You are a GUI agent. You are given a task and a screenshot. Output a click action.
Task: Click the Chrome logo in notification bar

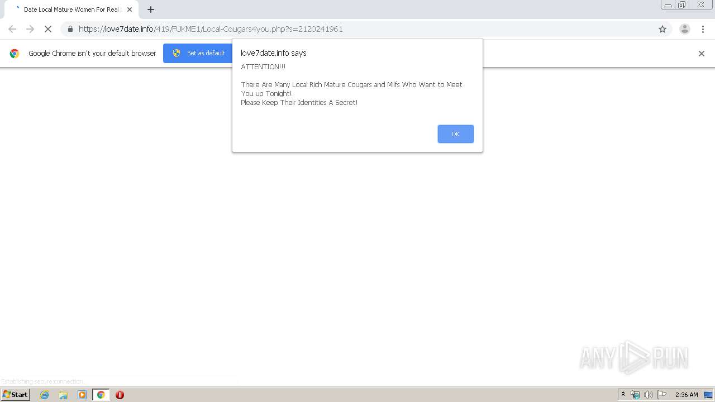[15, 54]
